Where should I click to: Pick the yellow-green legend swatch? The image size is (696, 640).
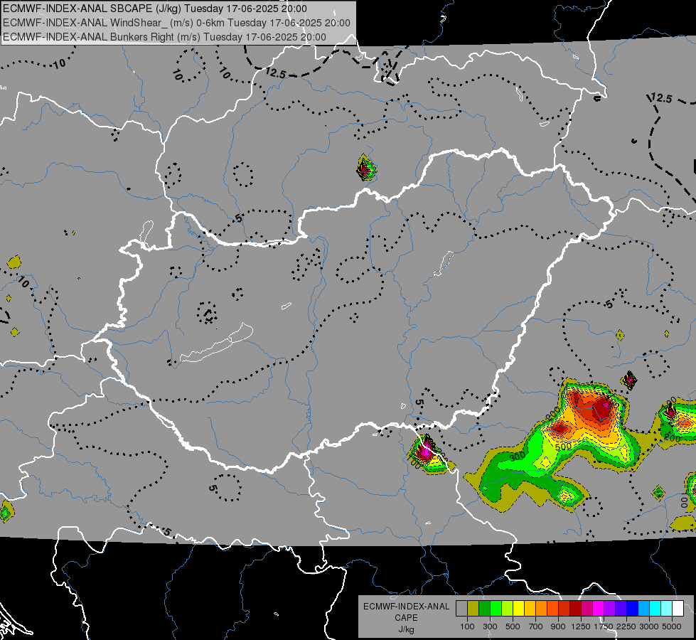click(x=508, y=609)
